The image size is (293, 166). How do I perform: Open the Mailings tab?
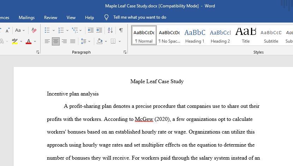coord(26,18)
